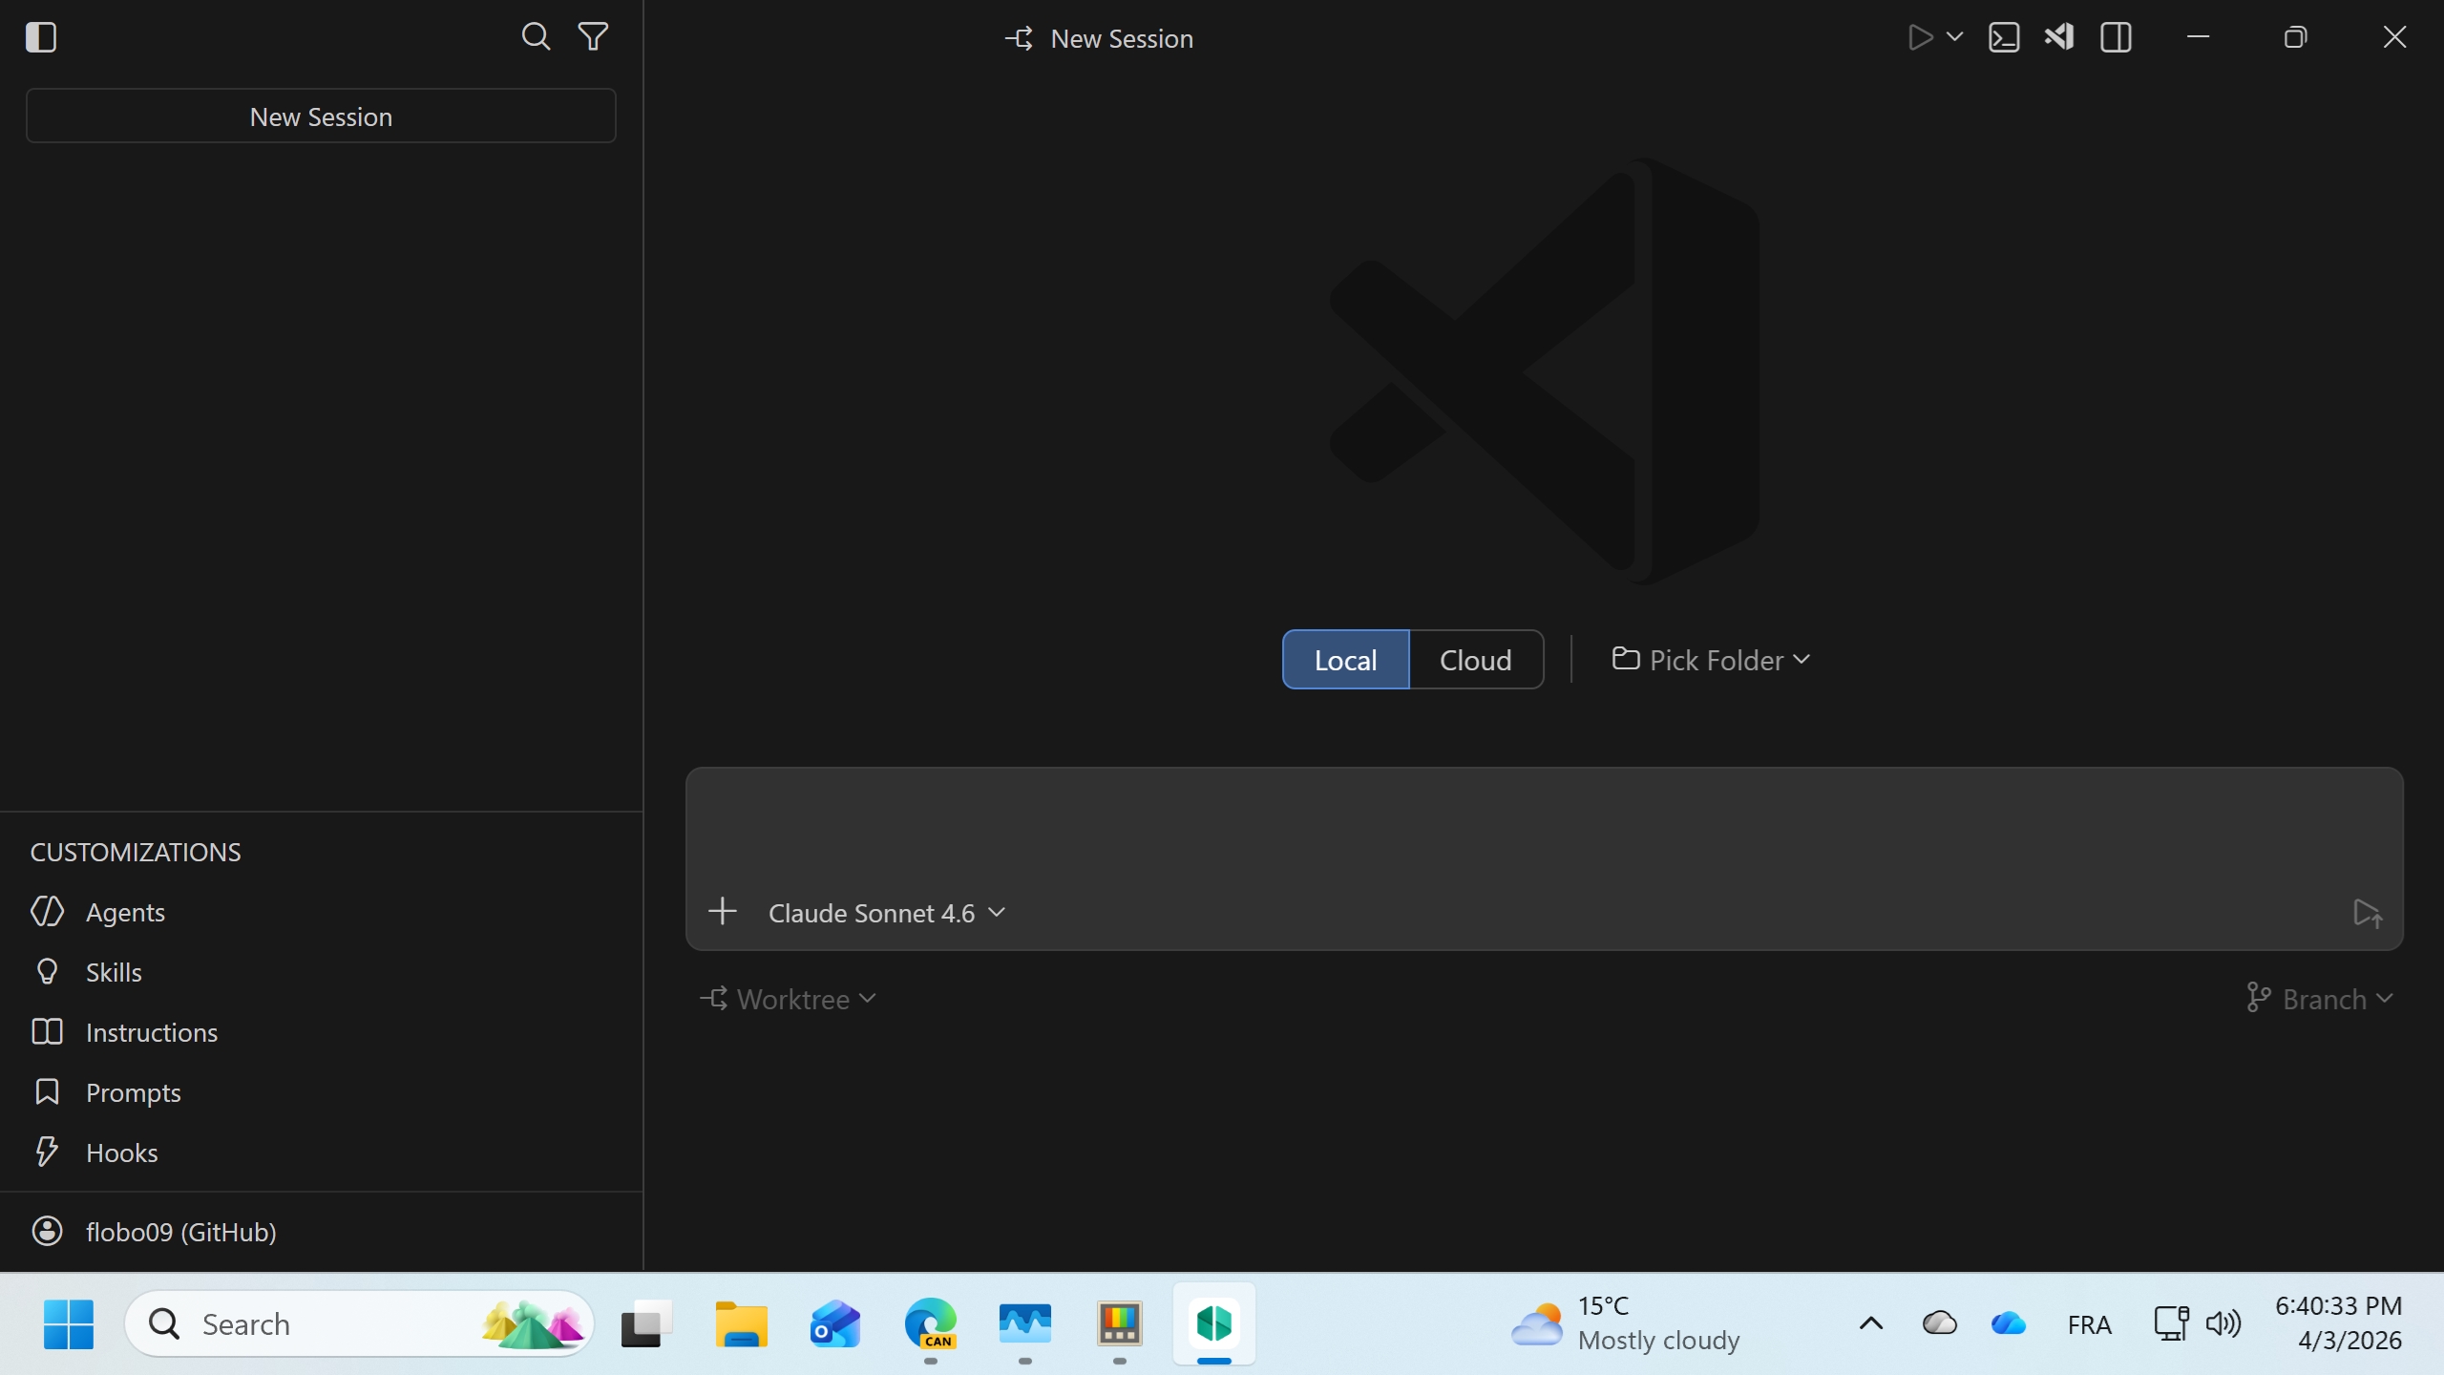Open File Explorer from the taskbar
Screen dimensions: 2444x1375
coord(741,1324)
